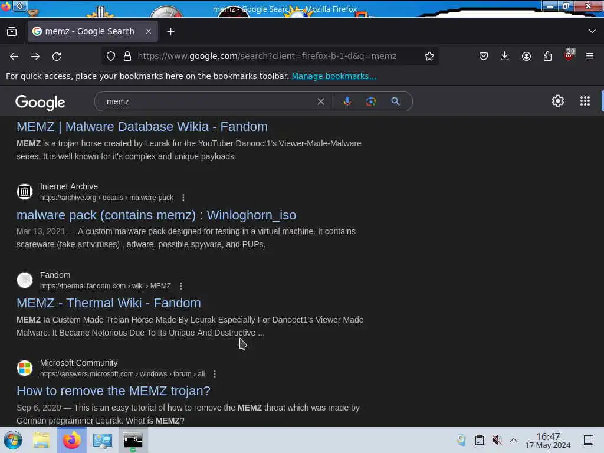The height and width of the screenshot is (453, 604).
Task: Open MEMZ Malware Database Wikia result
Action: pos(142,126)
